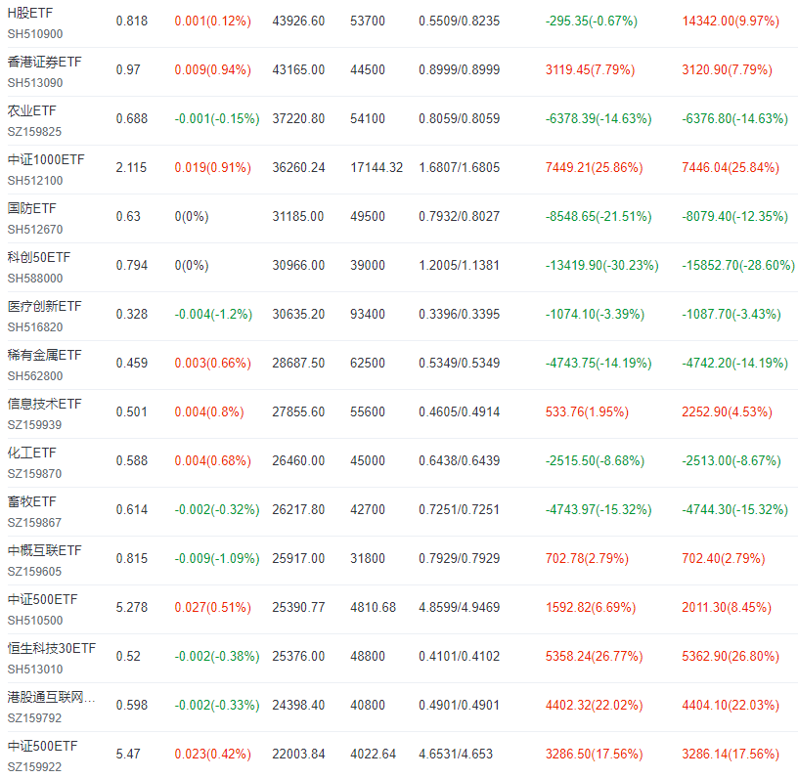Select the code SH513010
This screenshot has width=798, height=778.
[35, 669]
